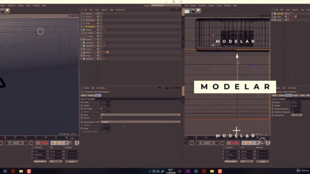Screen dimensions: 310x174
Task: Go to start of animation, right window
Action: (192, 143)
